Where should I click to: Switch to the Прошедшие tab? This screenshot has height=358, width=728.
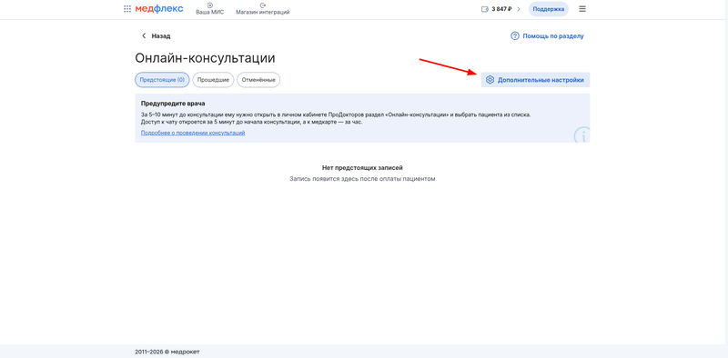click(213, 80)
